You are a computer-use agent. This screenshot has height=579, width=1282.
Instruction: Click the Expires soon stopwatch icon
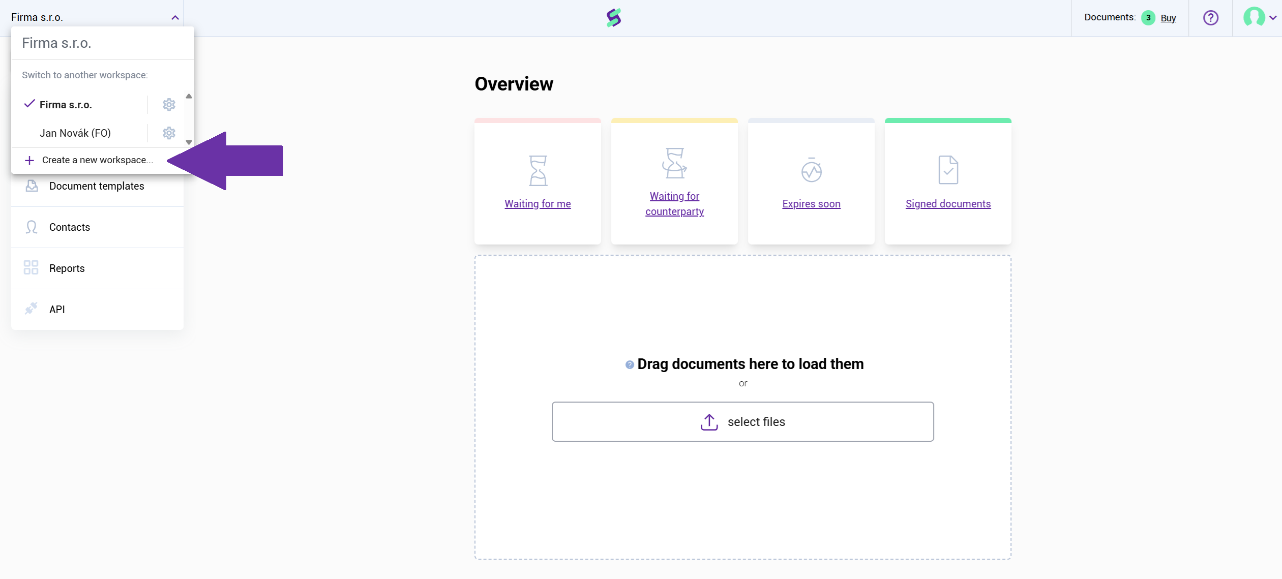click(811, 170)
